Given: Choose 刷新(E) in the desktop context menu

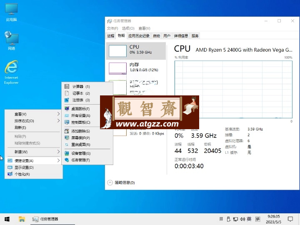Looking at the screenshot, I should point(34,127).
